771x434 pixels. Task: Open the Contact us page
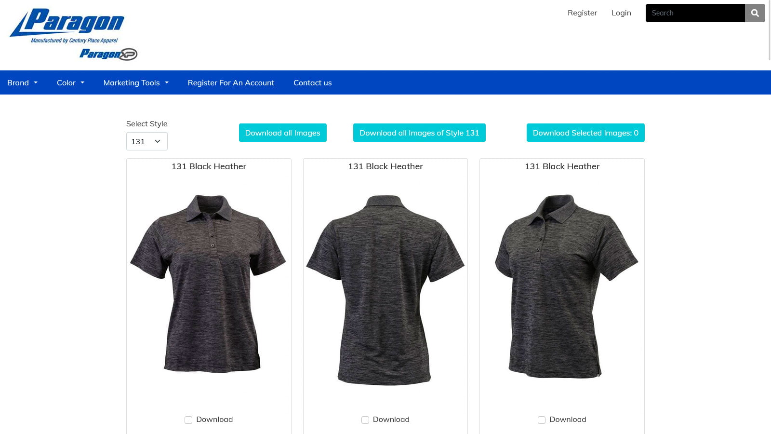point(313,82)
